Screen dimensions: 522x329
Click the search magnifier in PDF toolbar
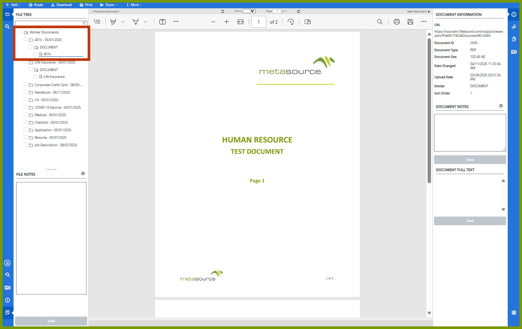(380, 22)
